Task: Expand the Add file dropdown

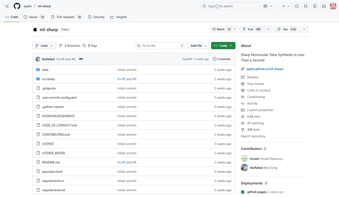Action: pos(198,46)
